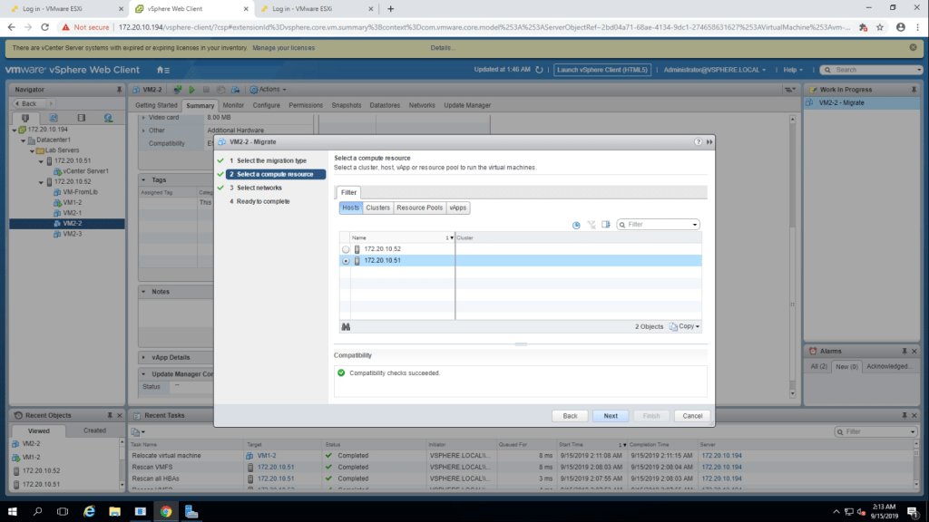Collapse the Datacenter1 tree node
The image size is (929, 522).
click(x=23, y=140)
